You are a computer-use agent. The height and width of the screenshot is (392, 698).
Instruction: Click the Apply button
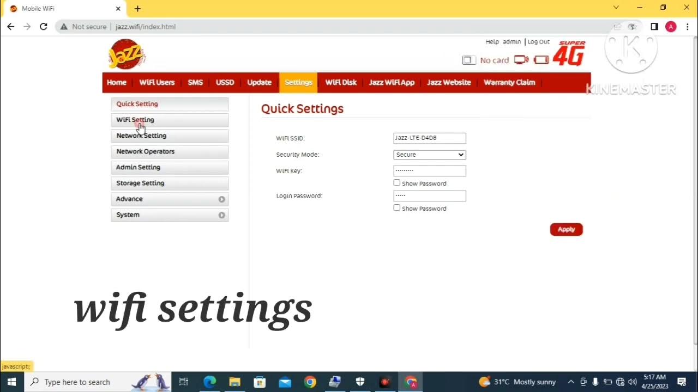click(x=566, y=229)
